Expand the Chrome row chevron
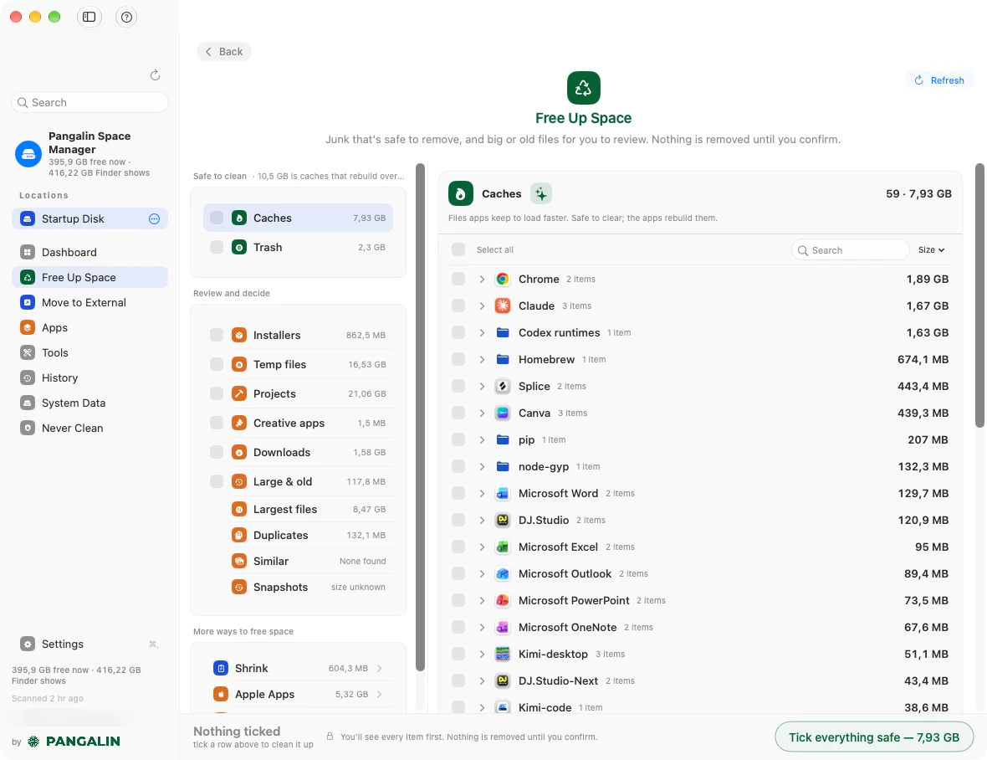Screen dimensions: 987x760 click(x=482, y=279)
